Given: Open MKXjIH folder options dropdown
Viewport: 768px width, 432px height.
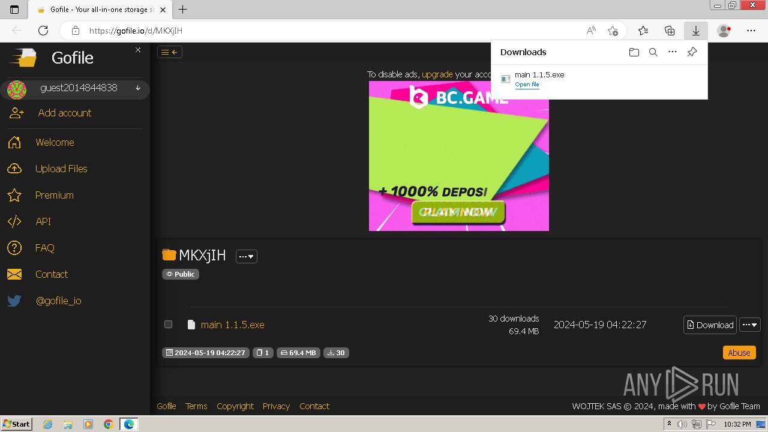Looking at the screenshot, I should (247, 256).
